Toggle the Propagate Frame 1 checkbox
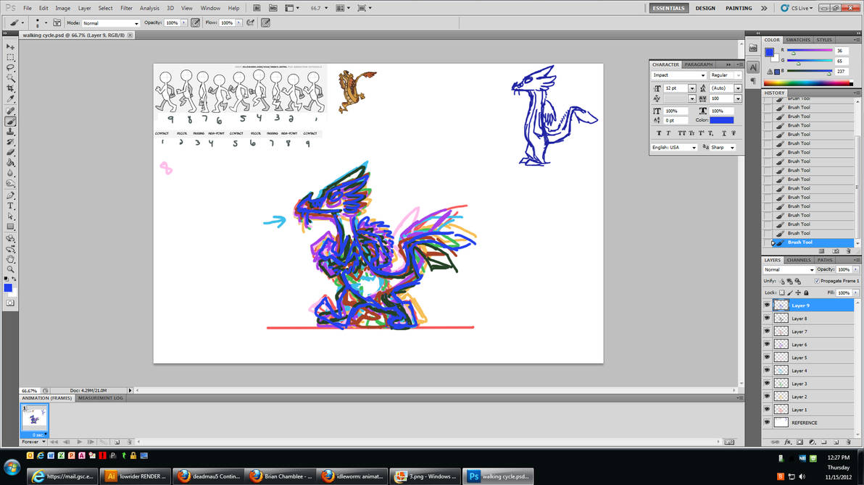 [x=817, y=281]
